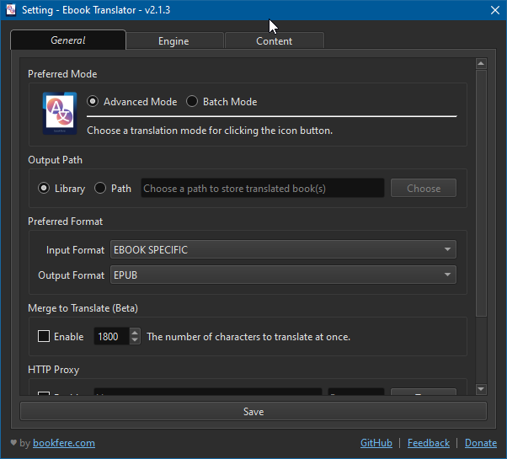The height and width of the screenshot is (459, 507).
Task: Click the characters-at-once description text
Action: tap(248, 337)
